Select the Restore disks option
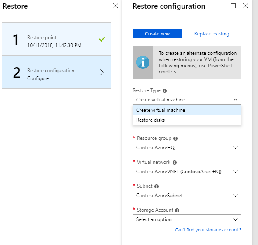 pos(187,120)
